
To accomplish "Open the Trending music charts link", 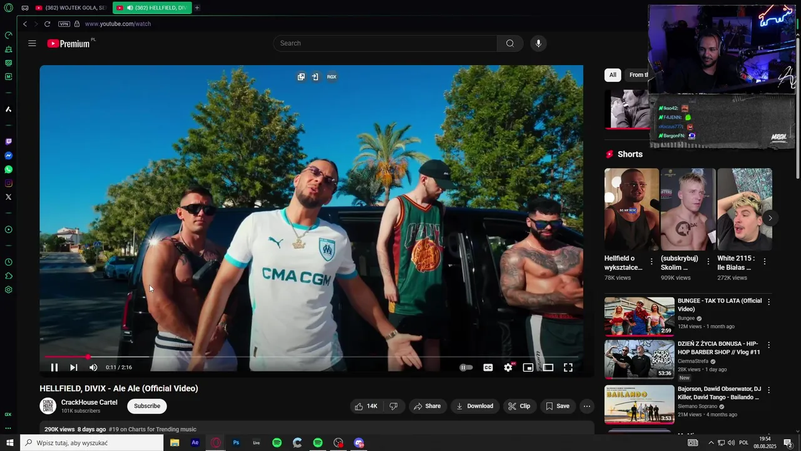I will tap(153, 430).
